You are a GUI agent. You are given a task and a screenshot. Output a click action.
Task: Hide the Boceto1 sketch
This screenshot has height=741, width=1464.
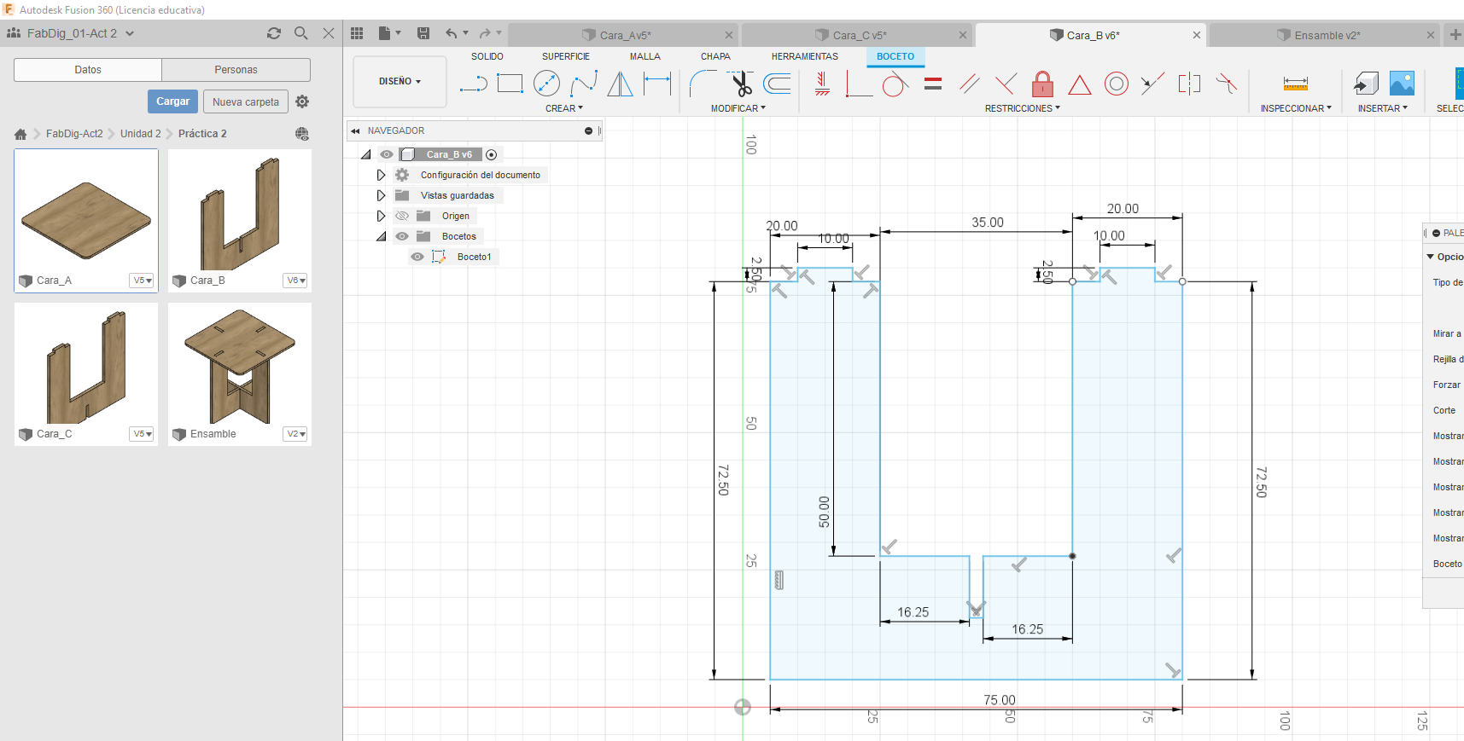pyautogui.click(x=417, y=257)
